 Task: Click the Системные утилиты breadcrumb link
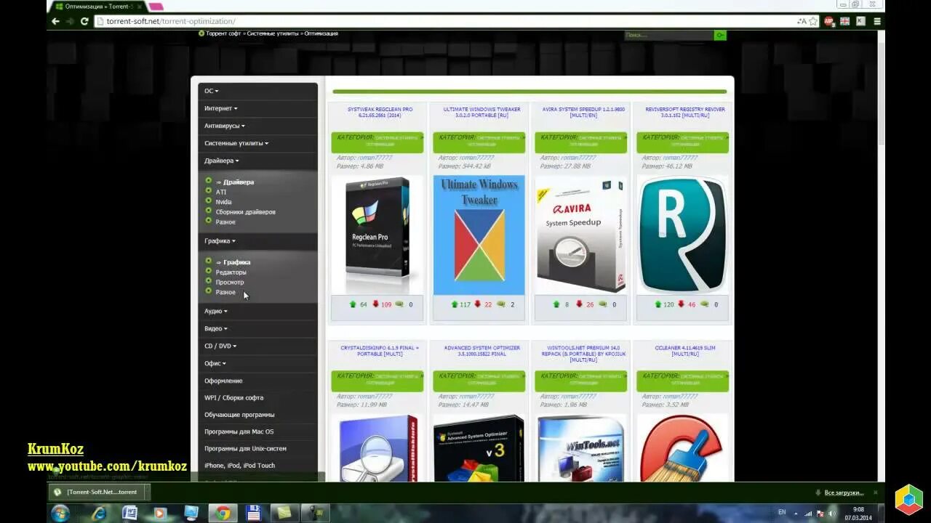pos(273,33)
